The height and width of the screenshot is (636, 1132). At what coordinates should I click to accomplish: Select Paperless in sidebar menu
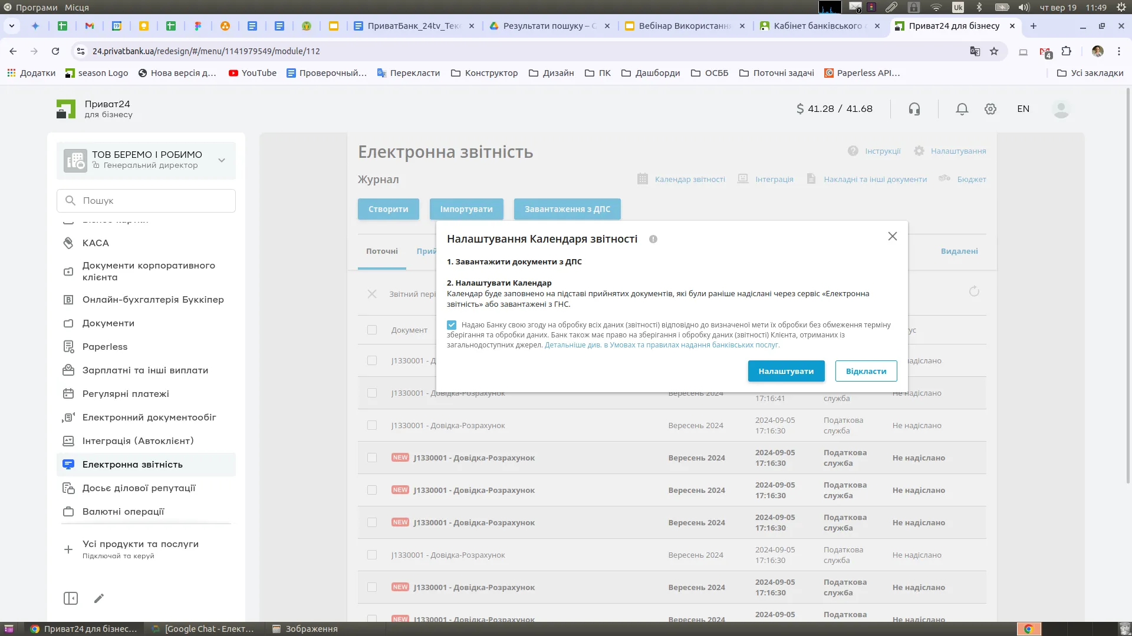click(105, 347)
